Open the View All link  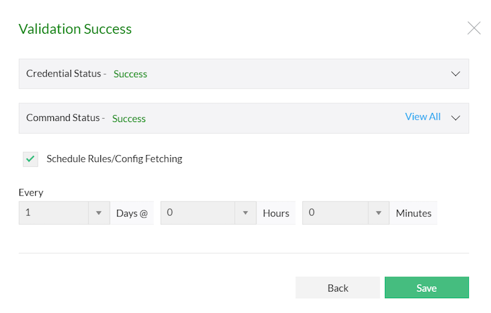pyautogui.click(x=423, y=117)
